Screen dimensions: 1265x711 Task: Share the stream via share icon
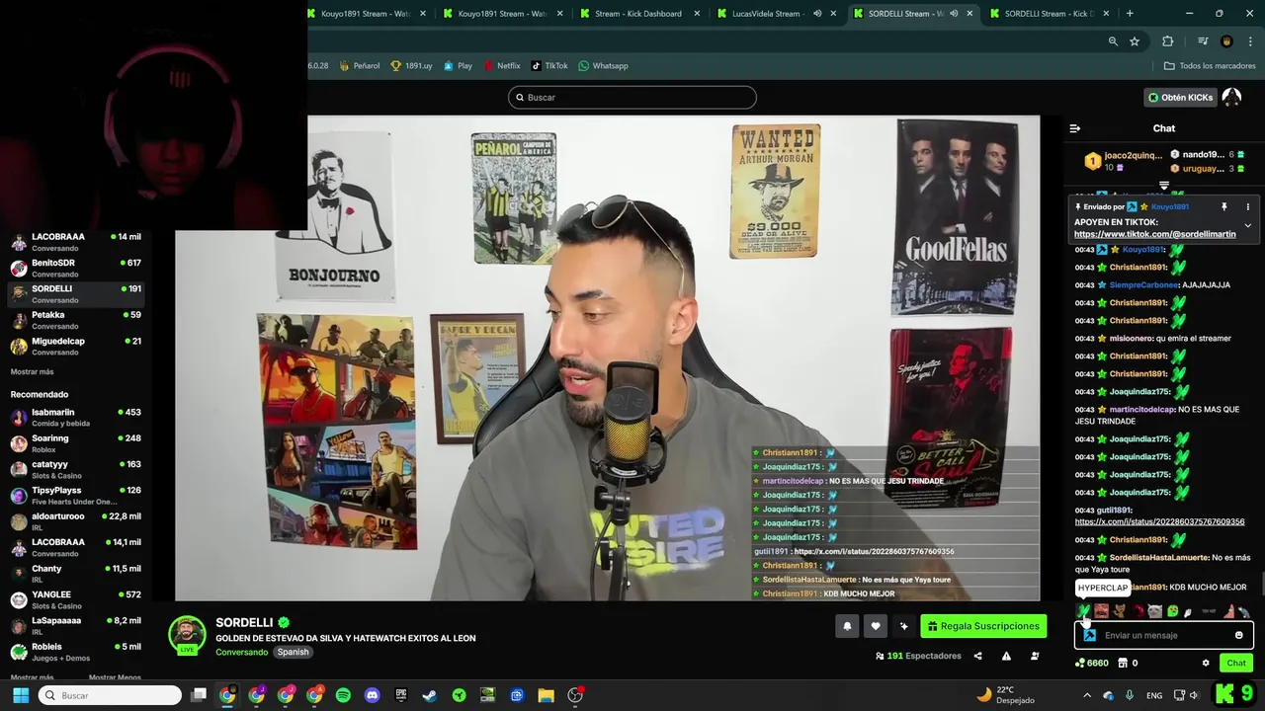[977, 656]
